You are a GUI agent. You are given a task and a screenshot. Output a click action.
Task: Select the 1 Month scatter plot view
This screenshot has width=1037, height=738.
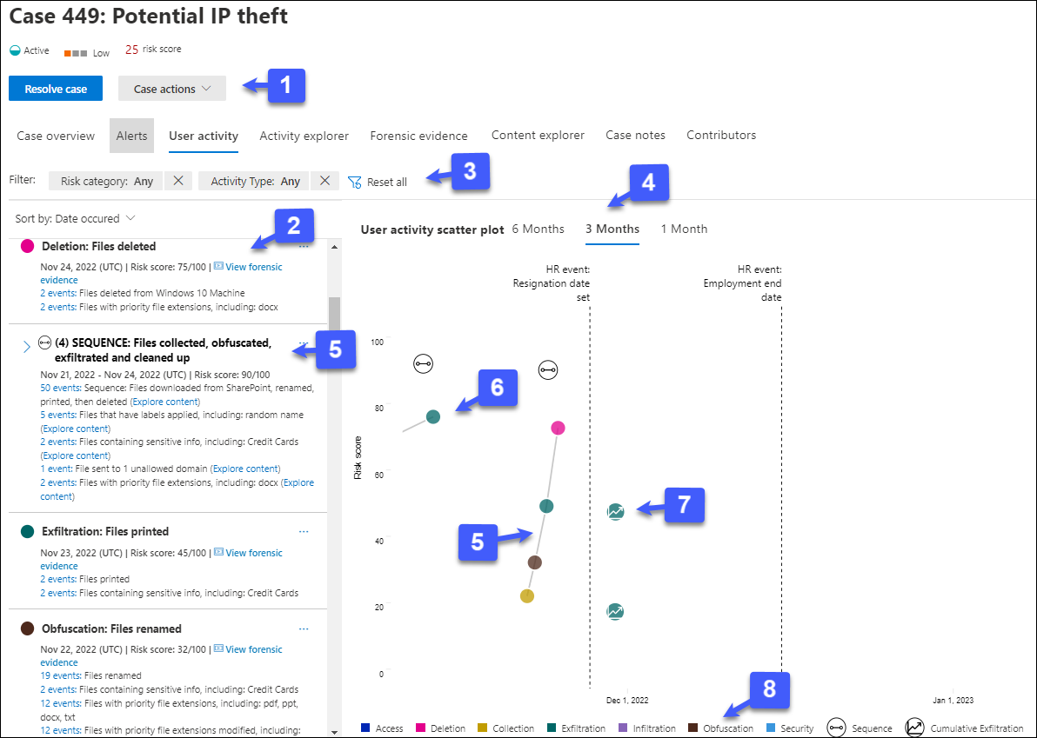[684, 229]
